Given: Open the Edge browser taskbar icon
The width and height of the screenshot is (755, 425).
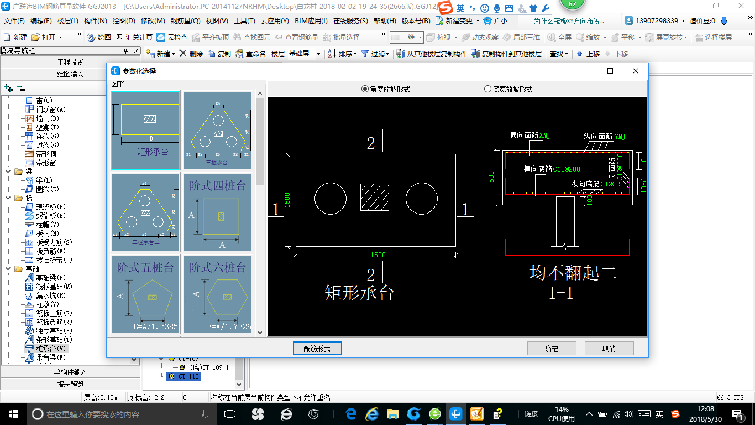Looking at the screenshot, I should [351, 414].
